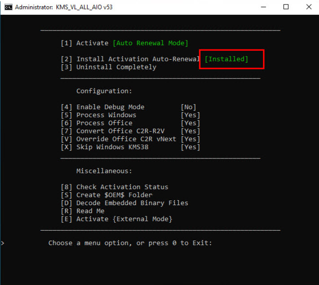Click the 'Miscellaneous:' heading
Image resolution: width=319 pixels, height=285 pixels.
click(x=104, y=171)
